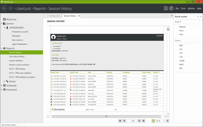Click the Advanced gear icon
The width and height of the screenshot is (203, 127).
coord(4,90)
